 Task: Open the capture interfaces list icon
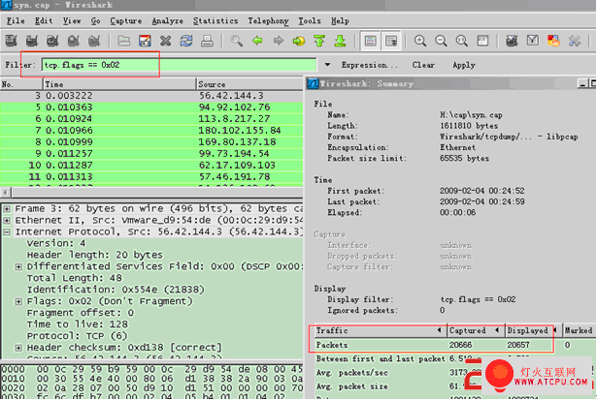coord(11,41)
